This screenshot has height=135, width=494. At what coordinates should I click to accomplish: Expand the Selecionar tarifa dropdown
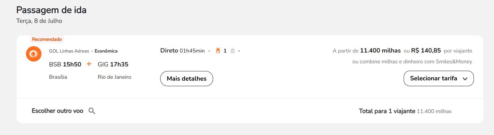tap(439, 78)
